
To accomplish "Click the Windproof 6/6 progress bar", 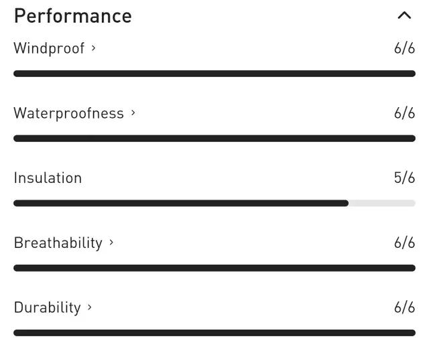I will click(214, 74).
